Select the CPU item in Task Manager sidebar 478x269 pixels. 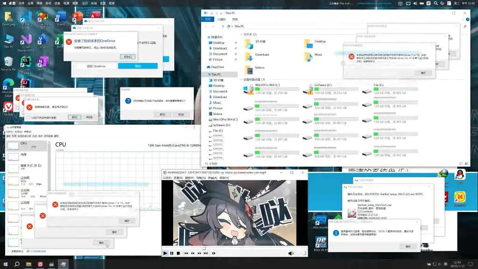27,146
